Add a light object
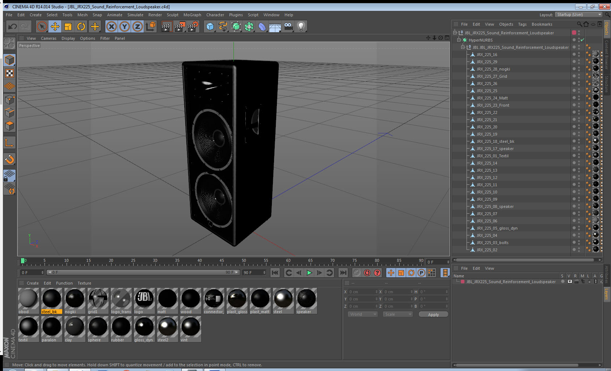 pyautogui.click(x=301, y=26)
